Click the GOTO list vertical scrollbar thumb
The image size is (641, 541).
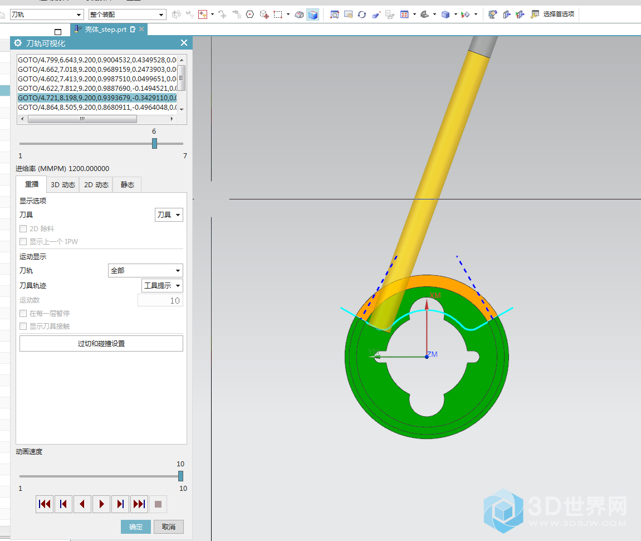click(182, 78)
